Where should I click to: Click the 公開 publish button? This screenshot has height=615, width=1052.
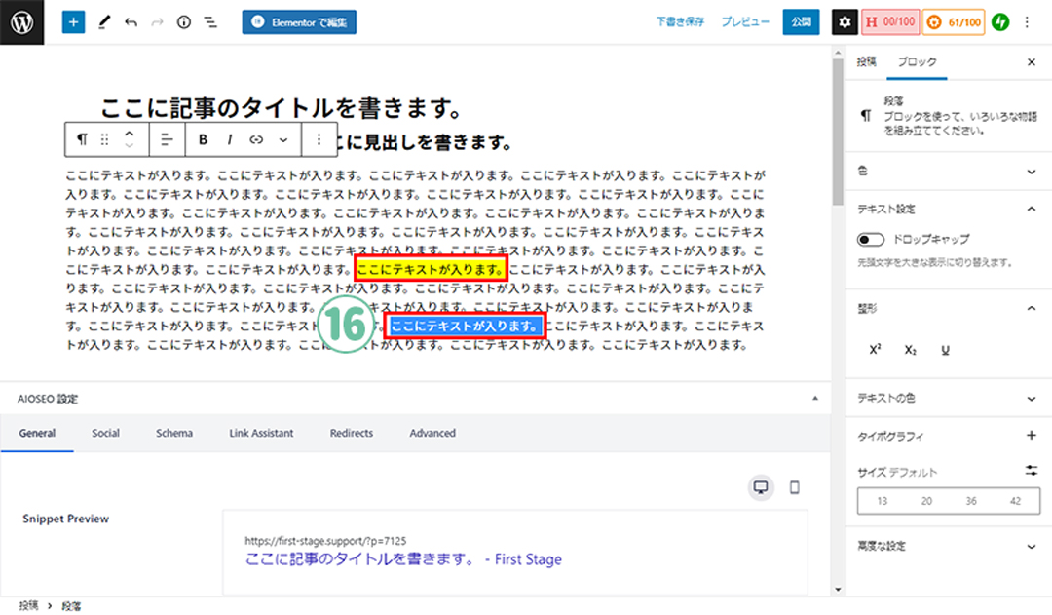click(801, 21)
